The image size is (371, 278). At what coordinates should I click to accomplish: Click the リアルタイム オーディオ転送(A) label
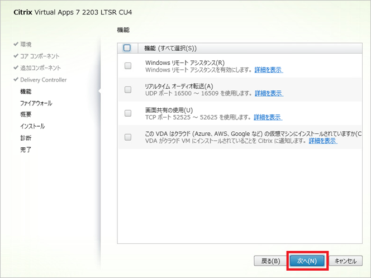coord(179,87)
